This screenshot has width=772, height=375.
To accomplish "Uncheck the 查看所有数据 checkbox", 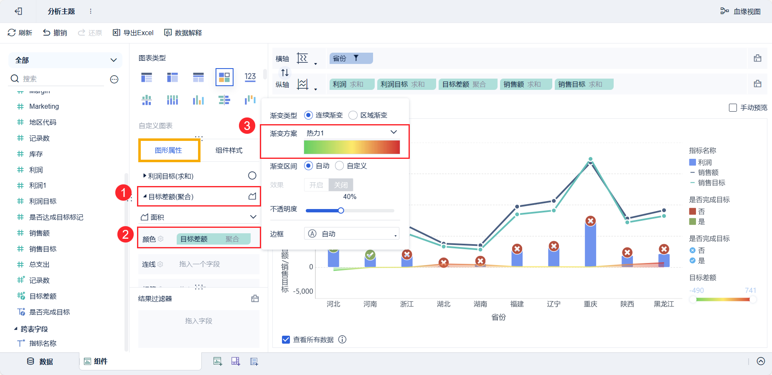I will [x=286, y=339].
